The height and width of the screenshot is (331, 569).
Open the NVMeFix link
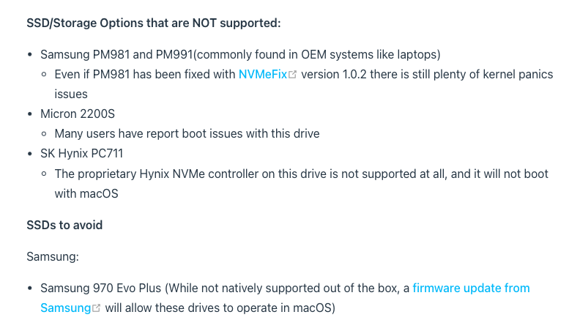click(263, 75)
